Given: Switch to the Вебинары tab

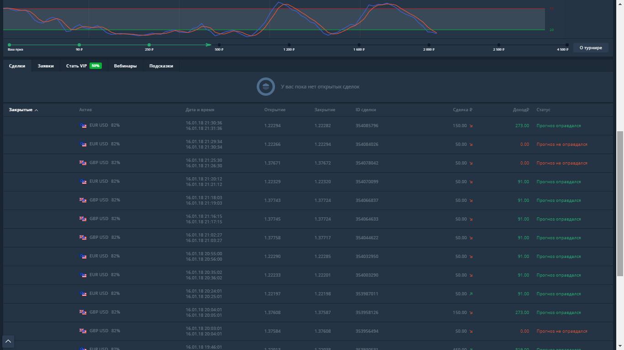Looking at the screenshot, I should (x=125, y=66).
